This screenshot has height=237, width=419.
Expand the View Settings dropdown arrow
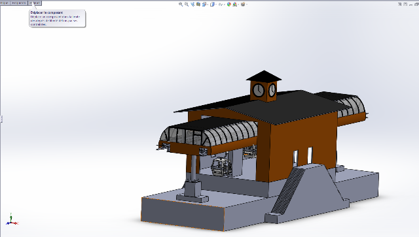click(x=247, y=5)
